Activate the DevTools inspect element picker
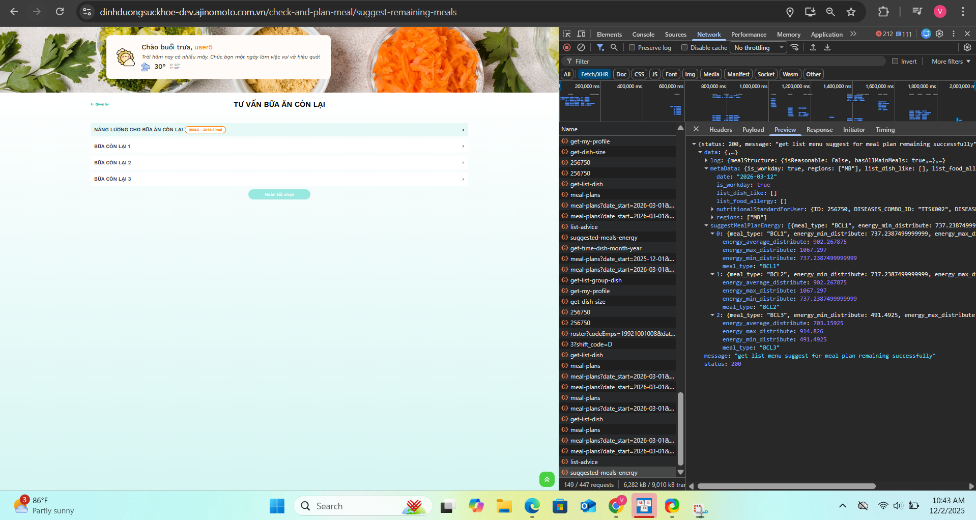This screenshot has width=976, height=520. point(567,34)
